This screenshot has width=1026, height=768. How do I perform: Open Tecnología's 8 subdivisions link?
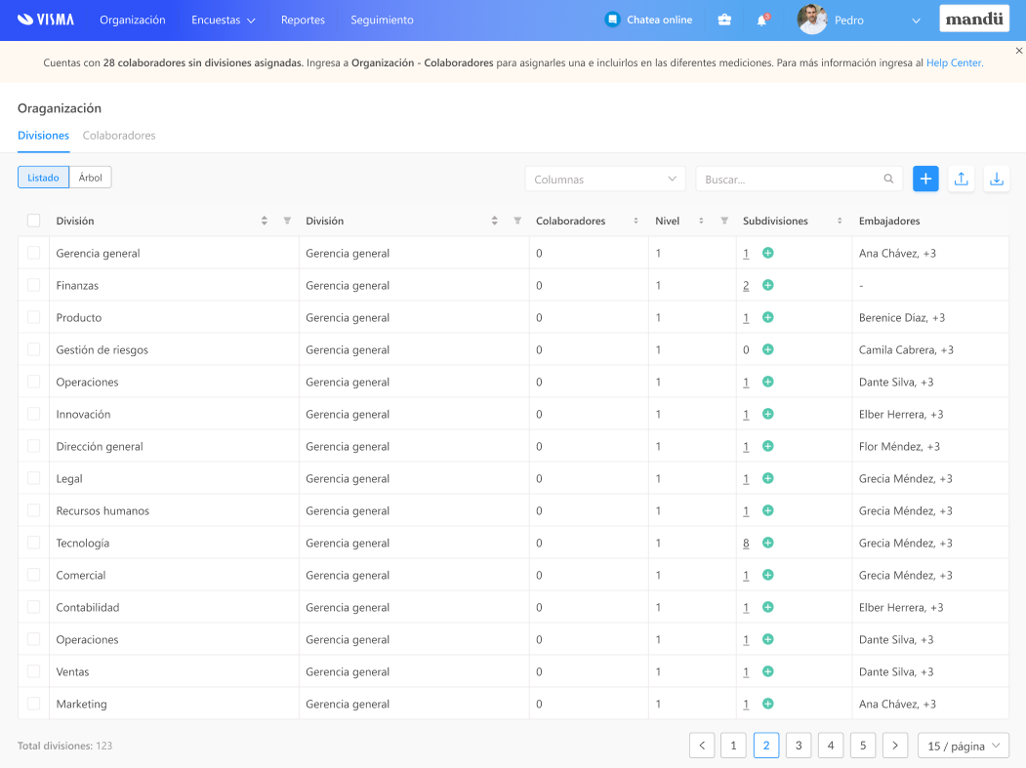[746, 543]
